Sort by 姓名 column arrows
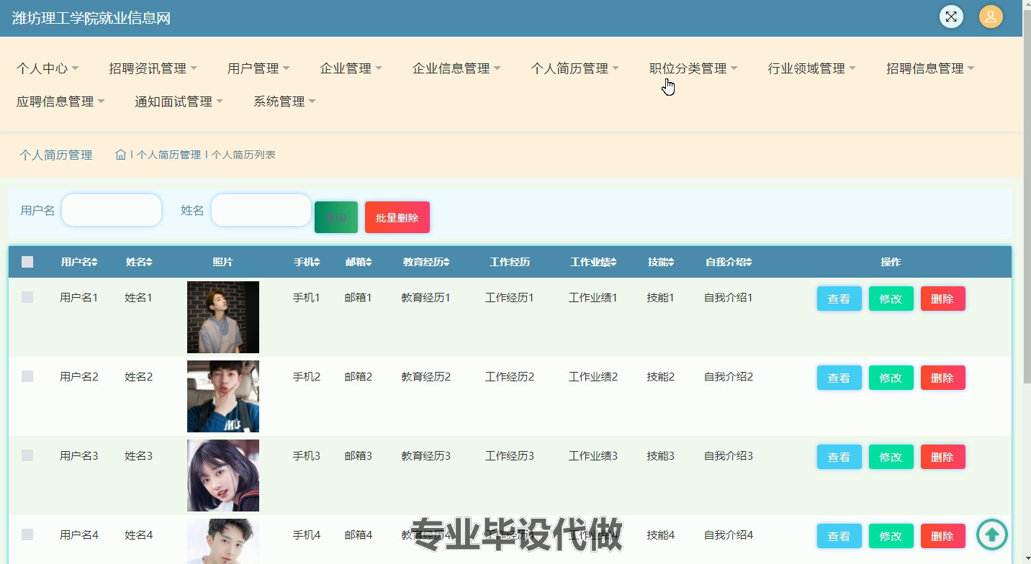This screenshot has width=1031, height=564. (149, 263)
